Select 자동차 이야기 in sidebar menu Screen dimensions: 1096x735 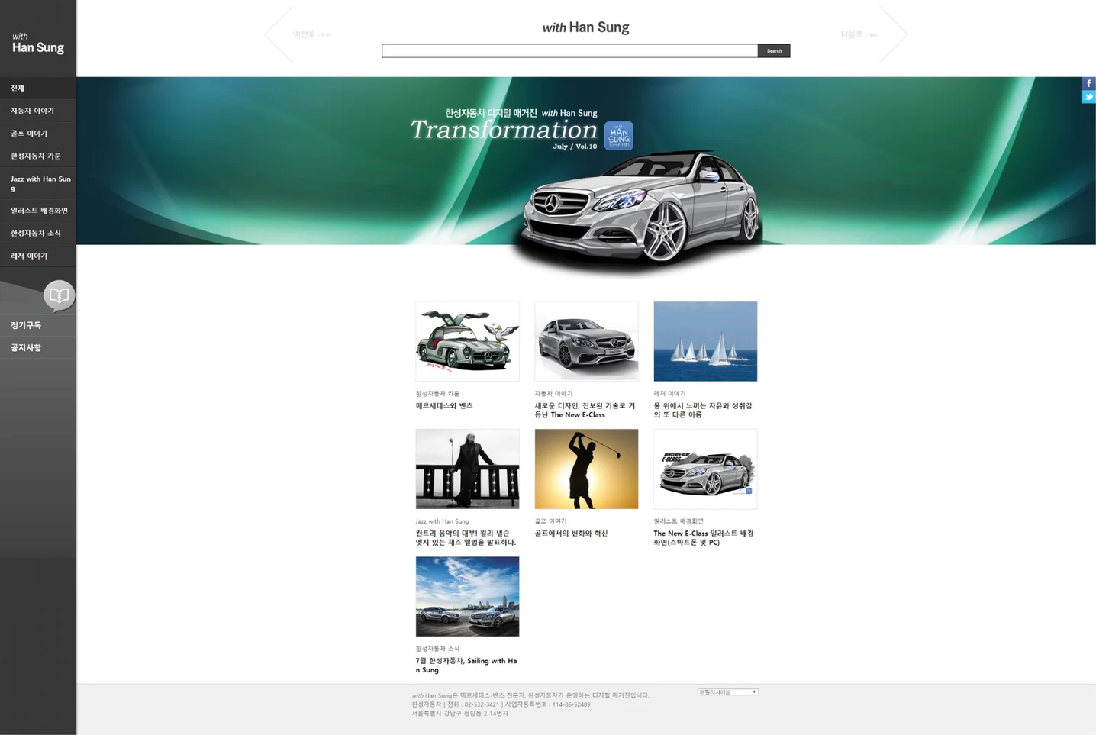click(38, 111)
